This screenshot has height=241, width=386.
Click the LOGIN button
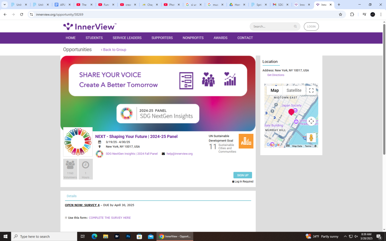tap(311, 27)
